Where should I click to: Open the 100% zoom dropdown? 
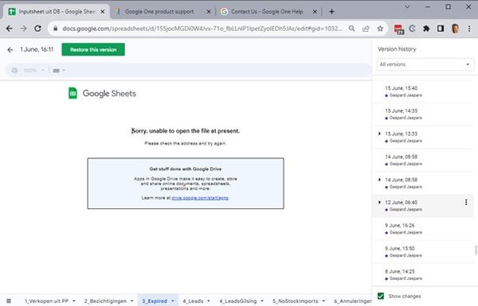pos(33,71)
